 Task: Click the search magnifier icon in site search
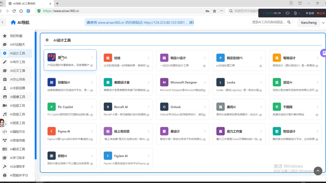[289, 22]
